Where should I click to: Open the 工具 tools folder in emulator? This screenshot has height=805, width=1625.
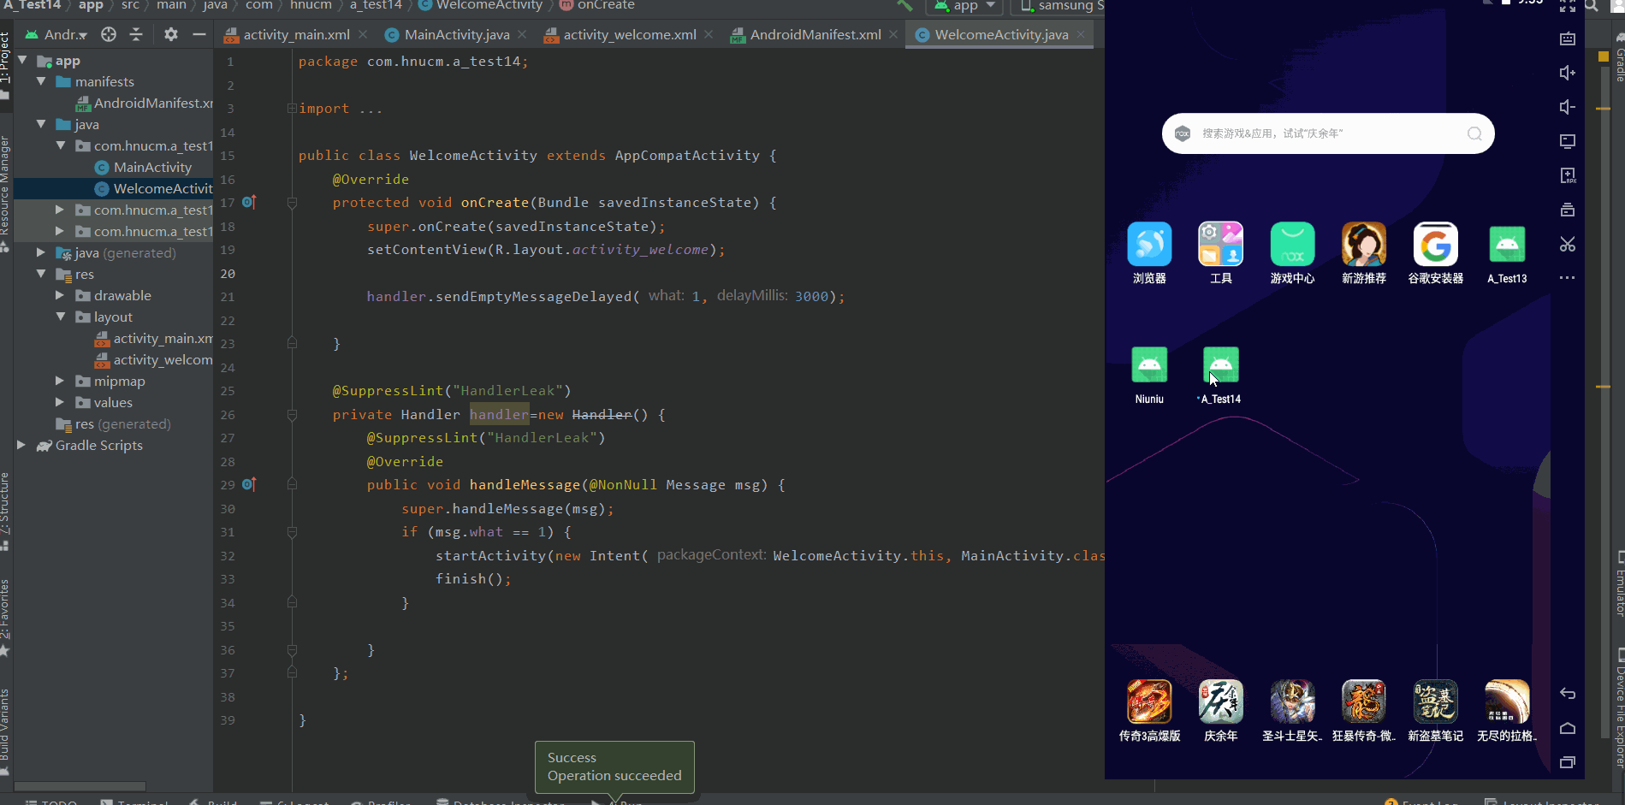click(1221, 245)
